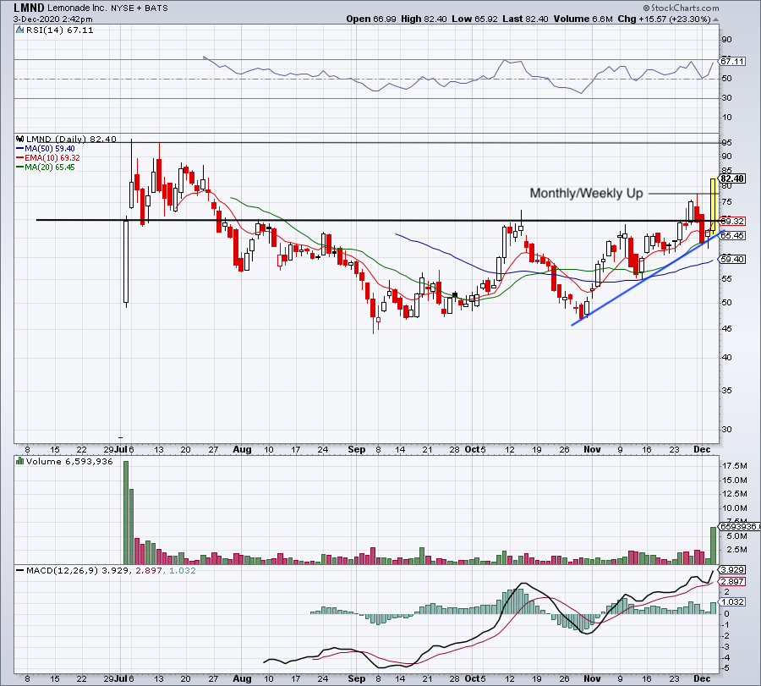Click the -5 label on MACD axis
This screenshot has width=761, height=686.
coord(726,668)
